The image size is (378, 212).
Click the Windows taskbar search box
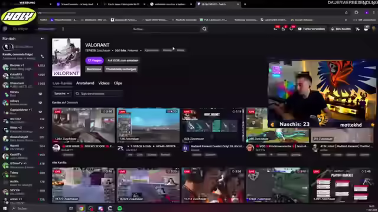click(x=38, y=208)
